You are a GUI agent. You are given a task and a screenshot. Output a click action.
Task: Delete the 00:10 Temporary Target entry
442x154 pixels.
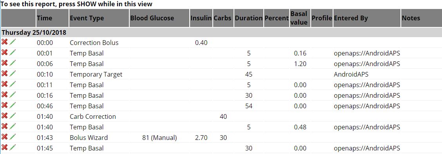click(x=5, y=73)
